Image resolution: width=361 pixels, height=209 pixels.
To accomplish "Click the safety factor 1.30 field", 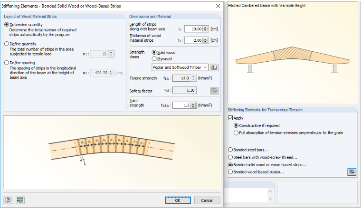I will [x=184, y=90].
